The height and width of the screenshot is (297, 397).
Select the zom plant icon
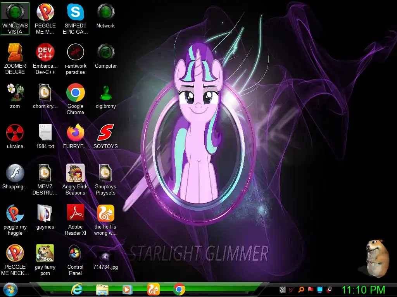pos(15,96)
